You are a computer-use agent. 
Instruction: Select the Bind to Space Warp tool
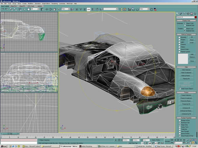[20, 9]
